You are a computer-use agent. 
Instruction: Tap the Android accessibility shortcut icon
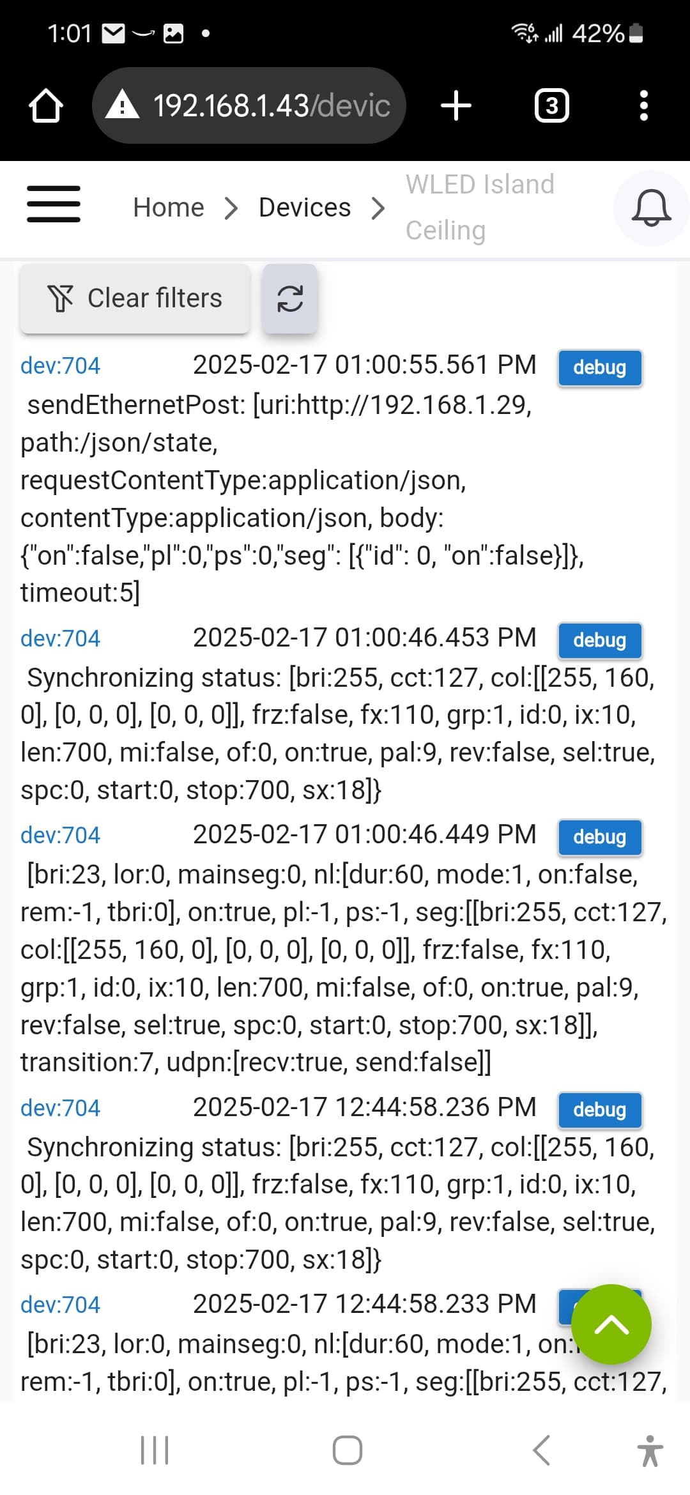(x=650, y=1450)
